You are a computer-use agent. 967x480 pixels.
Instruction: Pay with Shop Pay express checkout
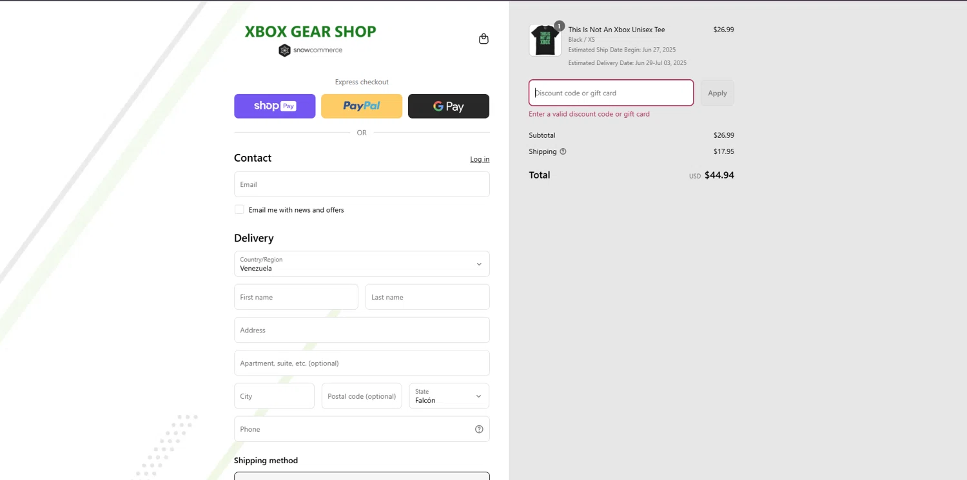pyautogui.click(x=275, y=106)
